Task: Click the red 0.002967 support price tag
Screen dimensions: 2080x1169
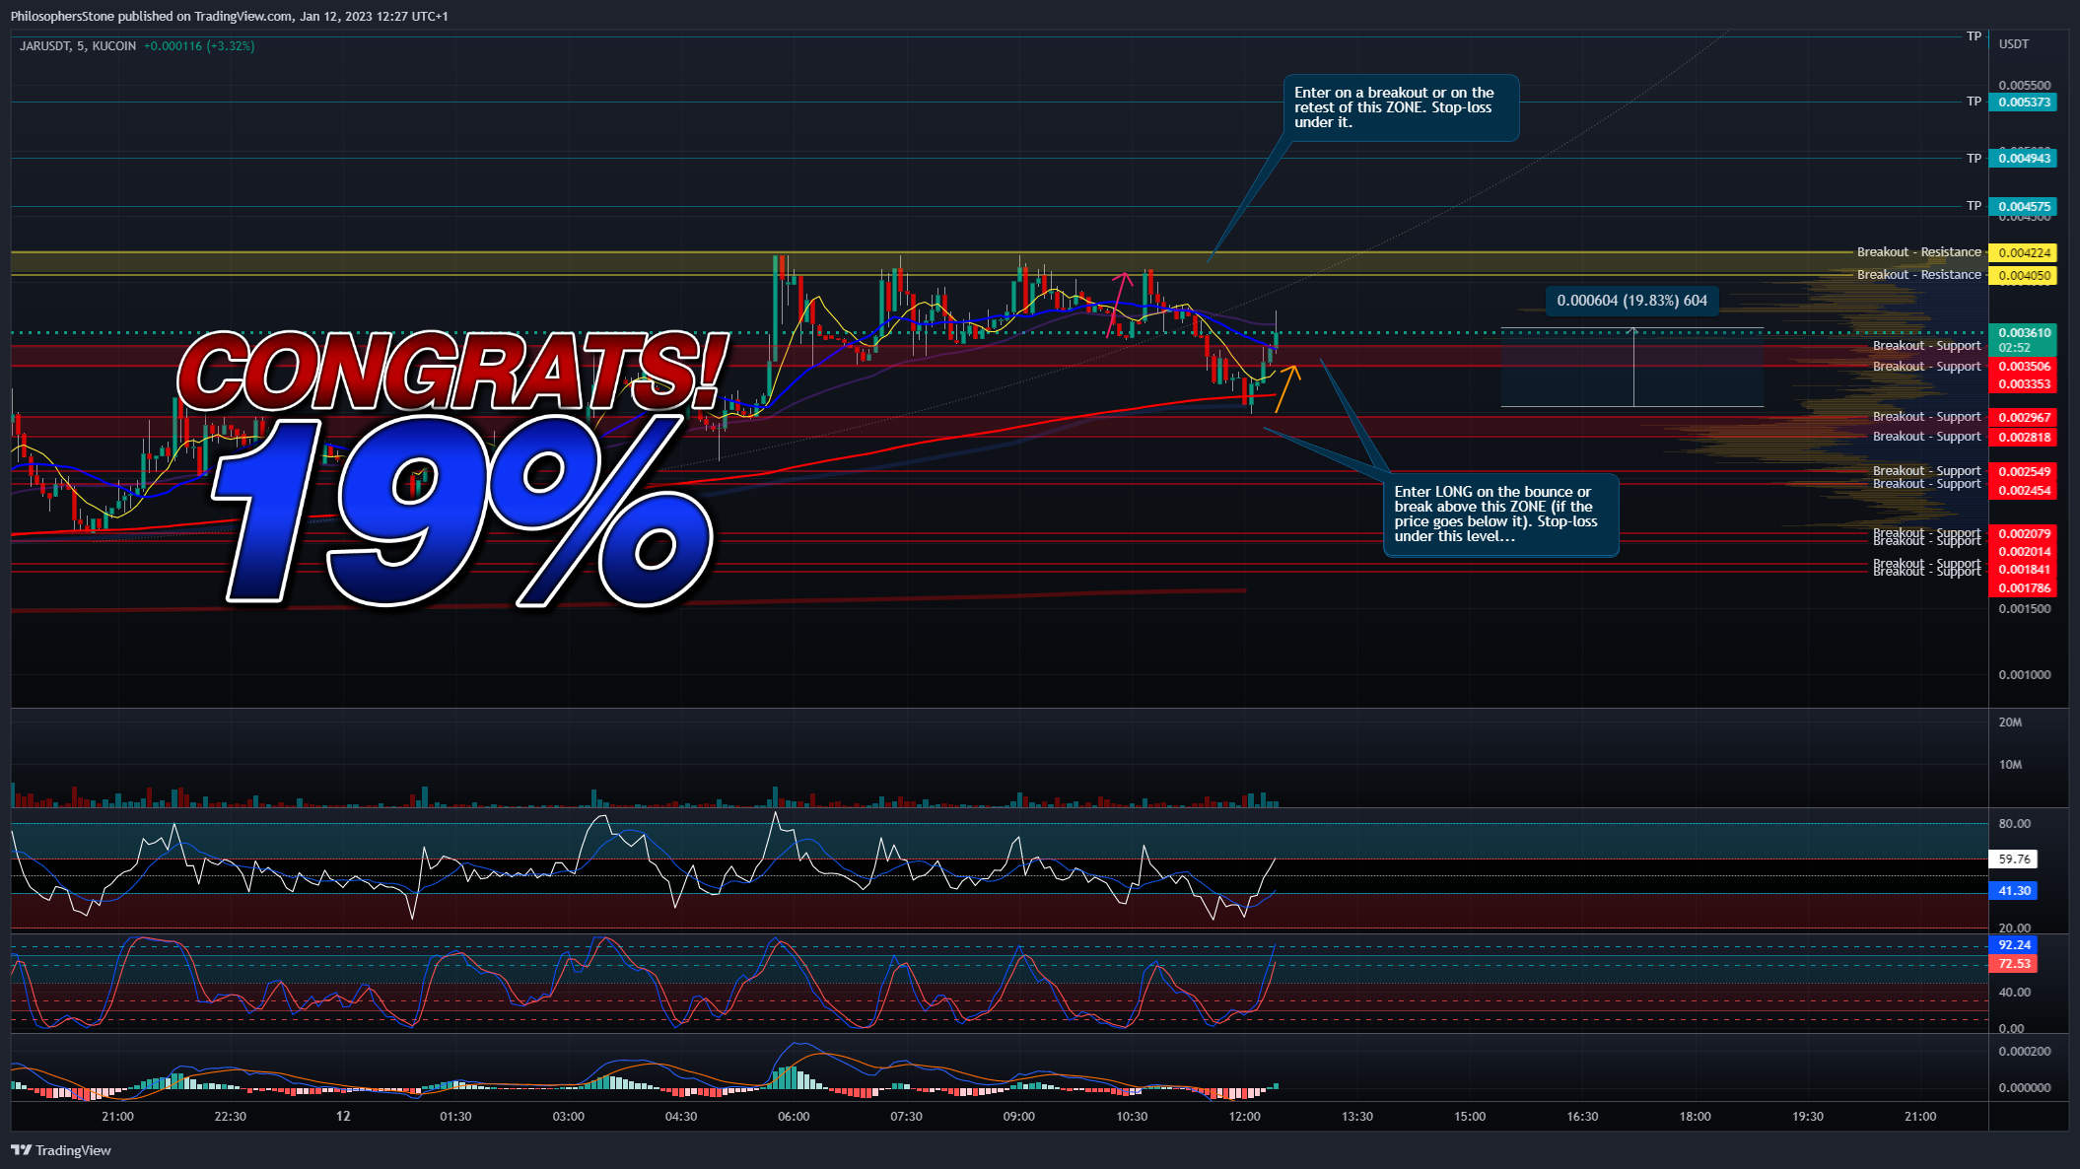Action: pos(2023,418)
